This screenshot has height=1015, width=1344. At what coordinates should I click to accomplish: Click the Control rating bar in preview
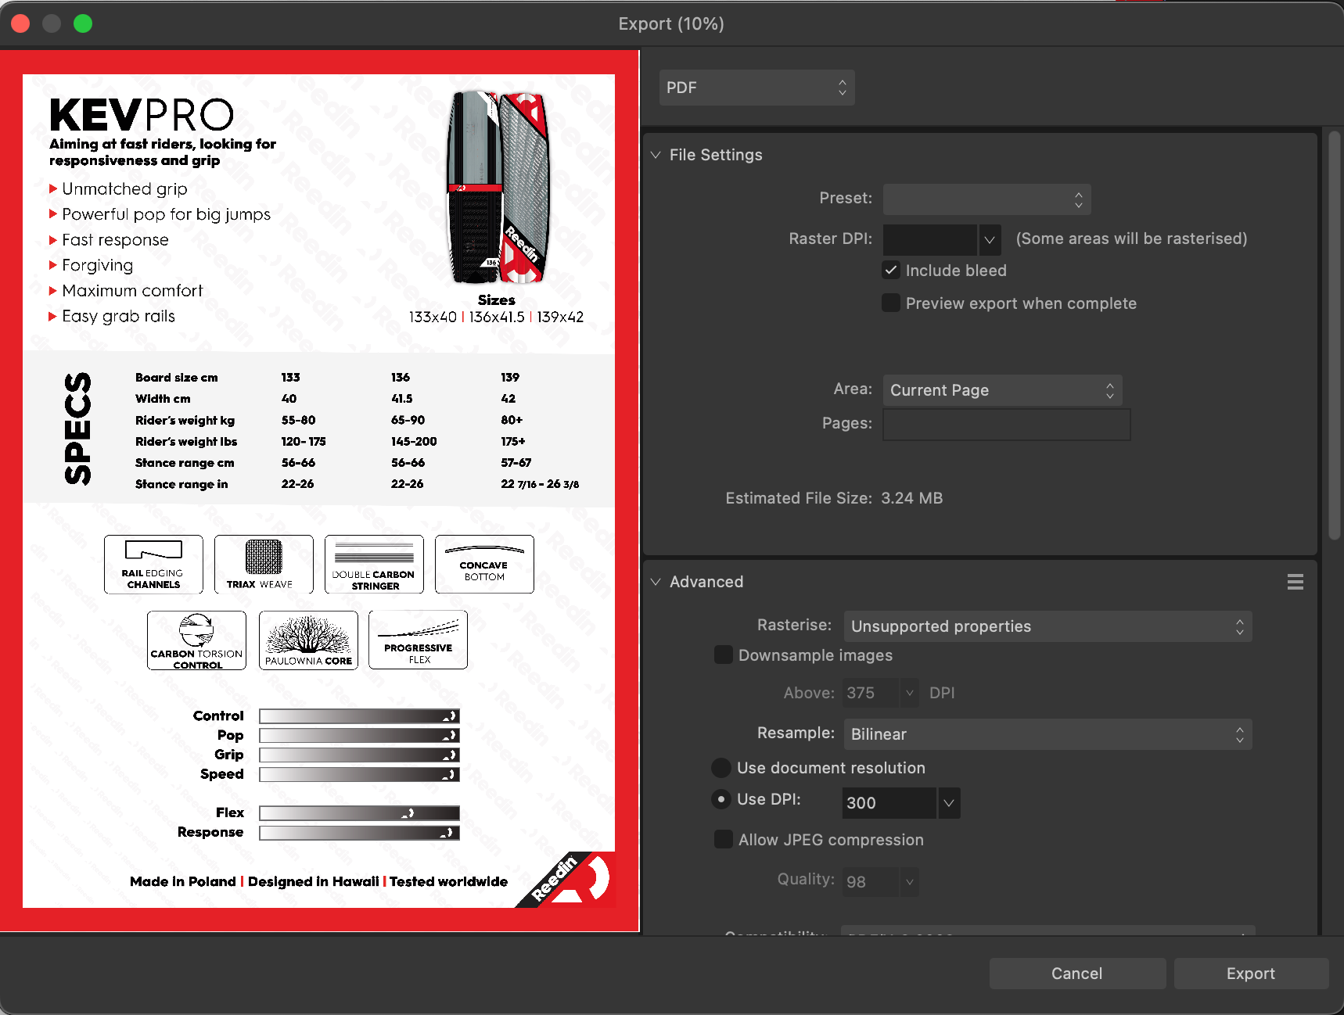[x=359, y=716]
